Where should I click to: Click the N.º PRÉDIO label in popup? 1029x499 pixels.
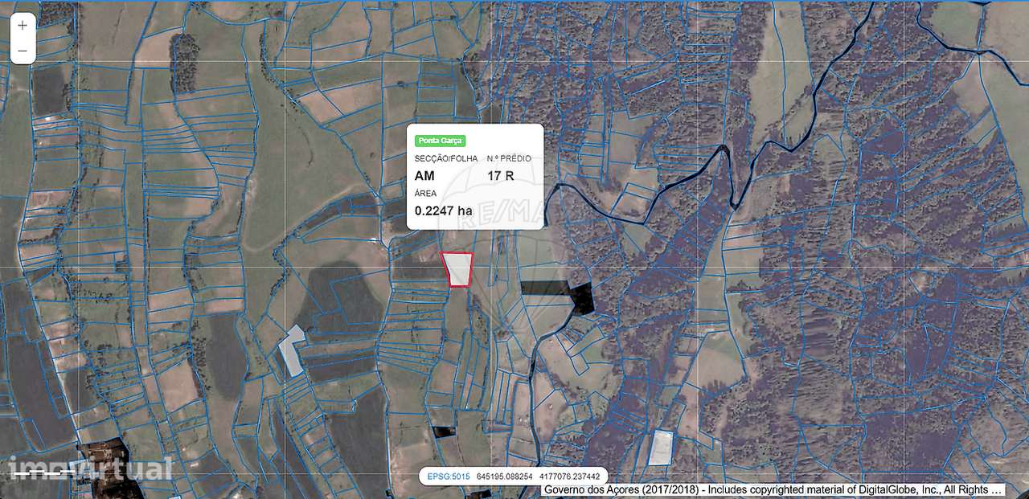tap(509, 158)
